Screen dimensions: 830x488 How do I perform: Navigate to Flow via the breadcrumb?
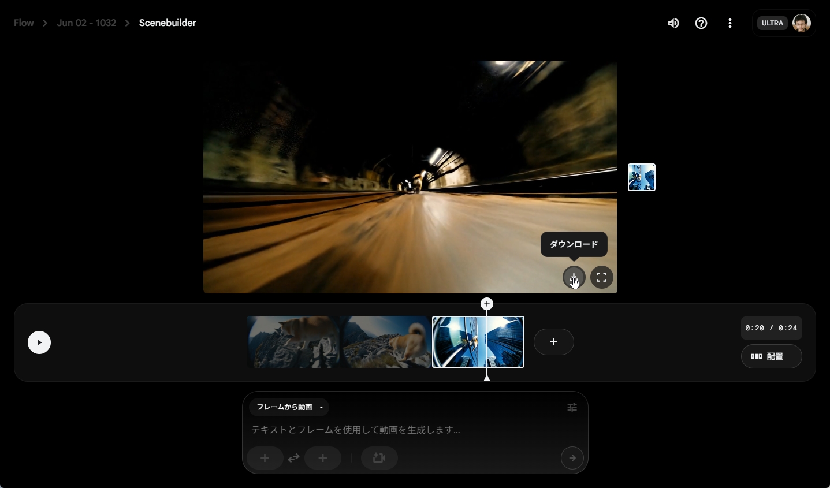24,23
